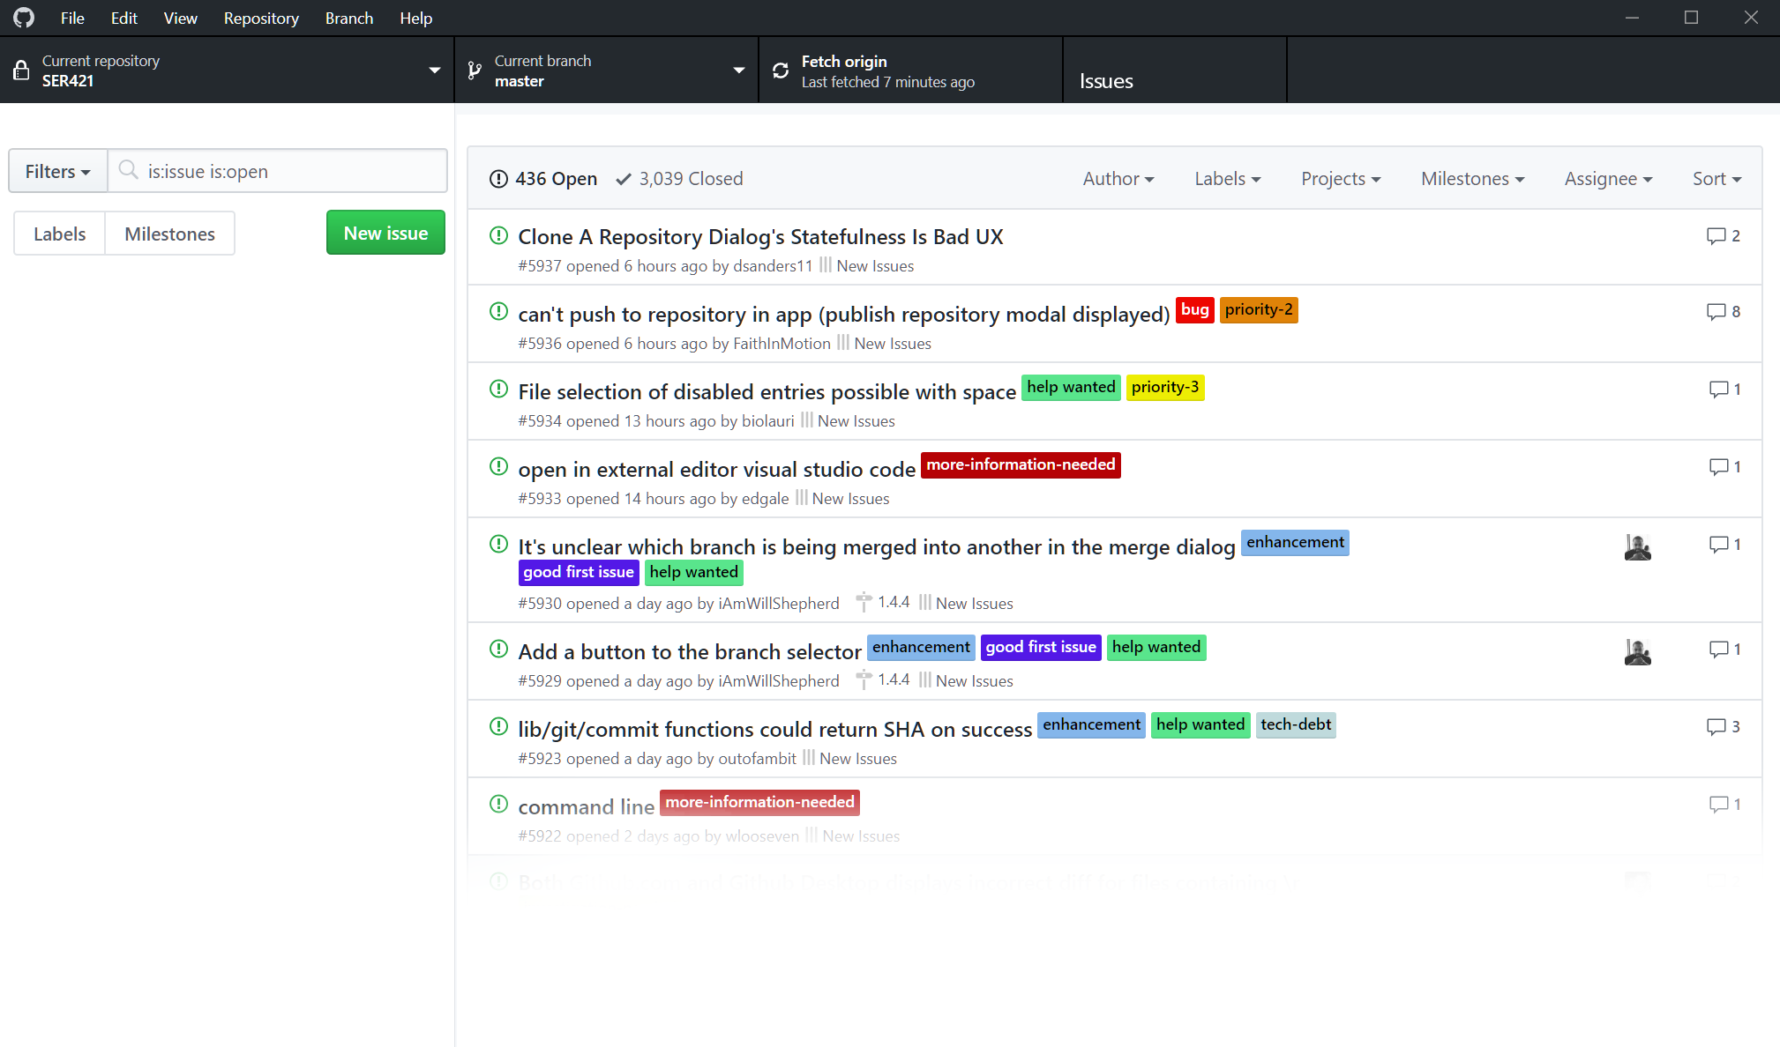This screenshot has width=1780, height=1047.
Task: Click the milestone icon next to 1.4.4
Action: point(864,601)
